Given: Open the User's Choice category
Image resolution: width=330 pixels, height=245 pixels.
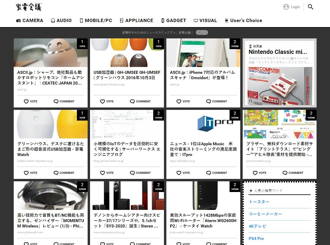Looking at the screenshot, I should pyautogui.click(x=244, y=20).
